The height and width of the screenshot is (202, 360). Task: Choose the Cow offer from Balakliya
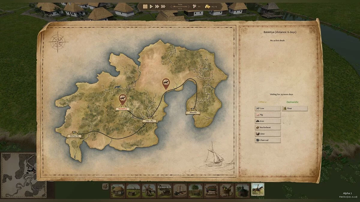click(x=268, y=108)
